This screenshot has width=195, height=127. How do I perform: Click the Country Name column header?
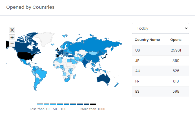point(147,40)
